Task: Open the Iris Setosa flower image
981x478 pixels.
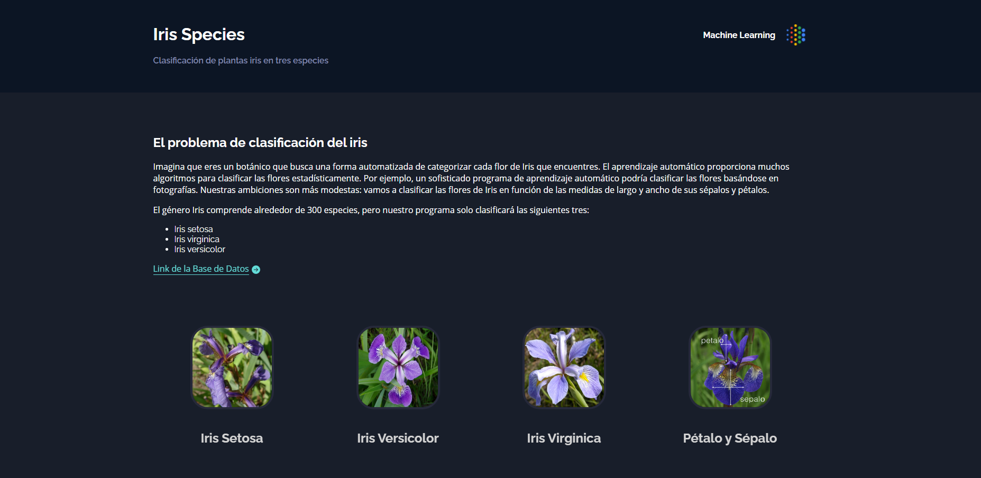Action: 232,367
